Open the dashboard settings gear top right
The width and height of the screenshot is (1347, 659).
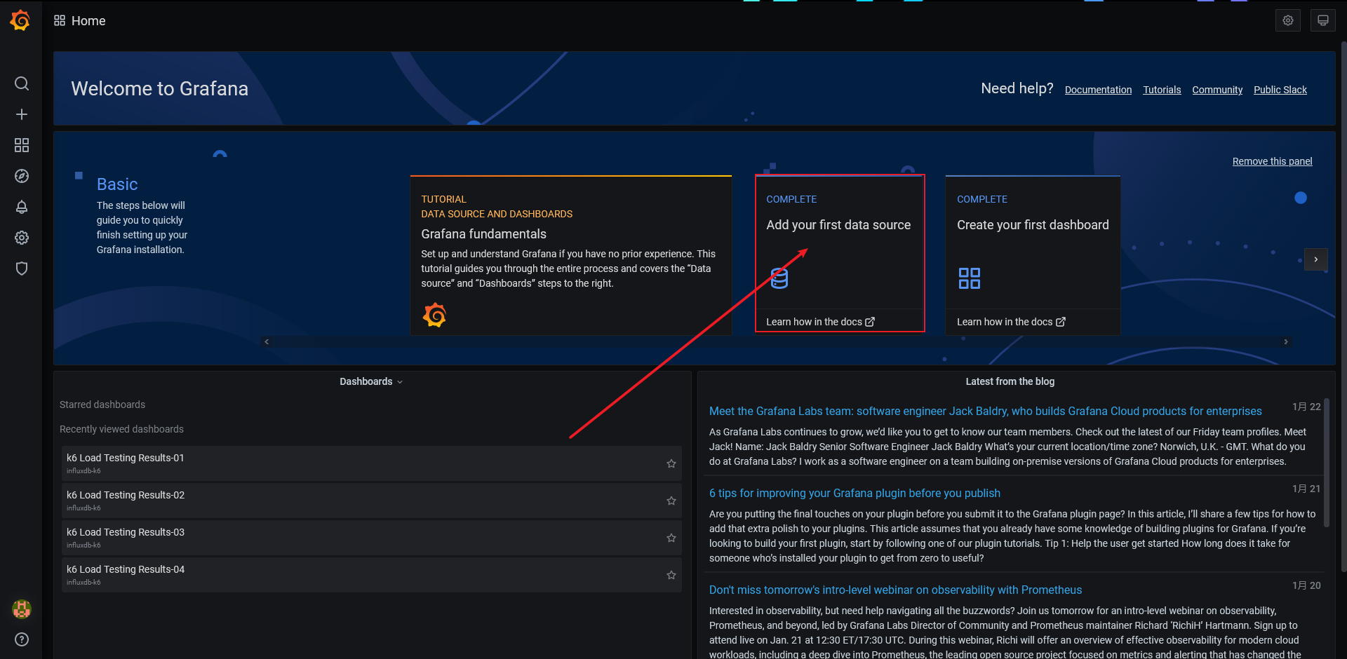point(1288,20)
